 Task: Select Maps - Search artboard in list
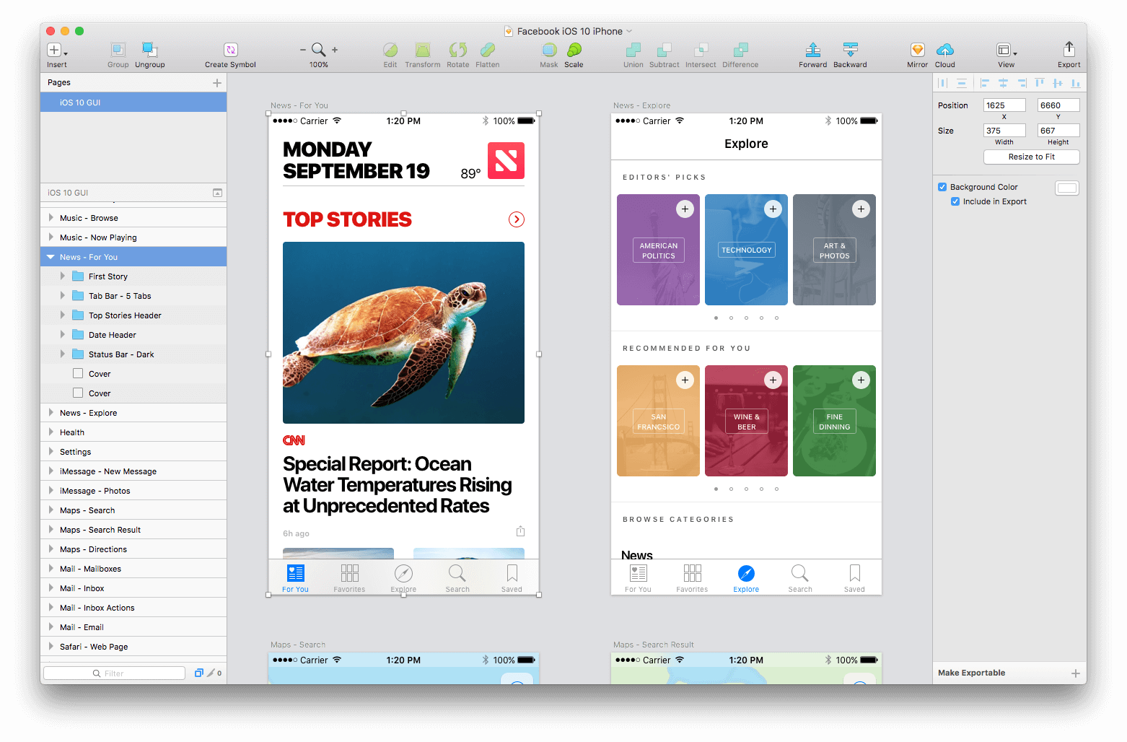(133, 510)
